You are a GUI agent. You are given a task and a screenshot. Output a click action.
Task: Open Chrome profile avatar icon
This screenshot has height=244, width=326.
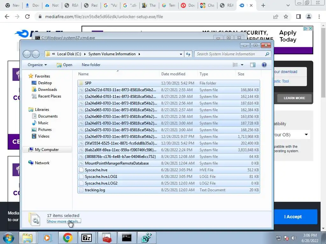pos(309,17)
